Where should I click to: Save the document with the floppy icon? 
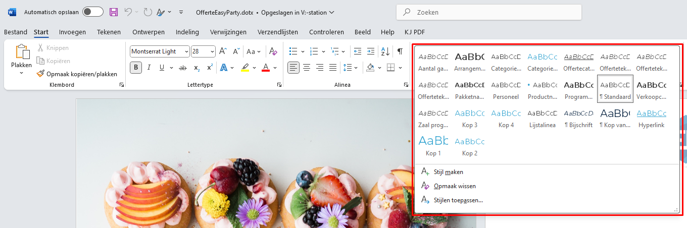[114, 12]
